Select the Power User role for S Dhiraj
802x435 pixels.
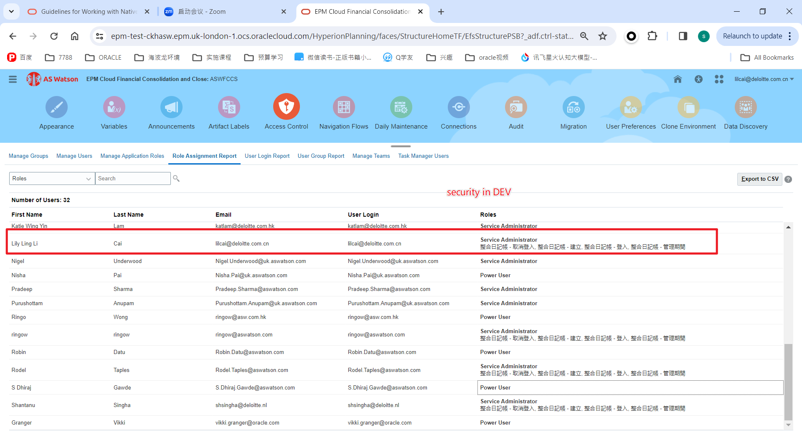tap(495, 388)
